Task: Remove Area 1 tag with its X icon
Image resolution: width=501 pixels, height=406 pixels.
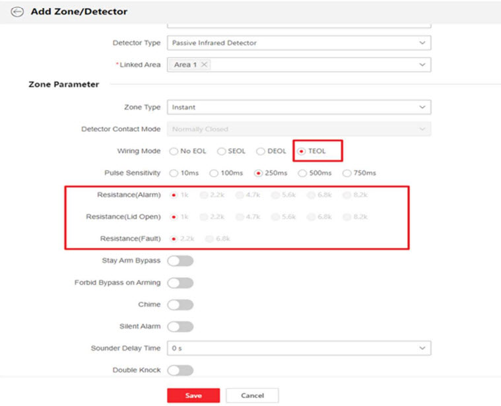Action: coord(205,65)
